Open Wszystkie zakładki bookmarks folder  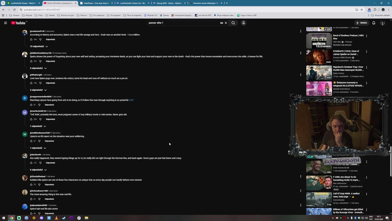[x=381, y=15]
